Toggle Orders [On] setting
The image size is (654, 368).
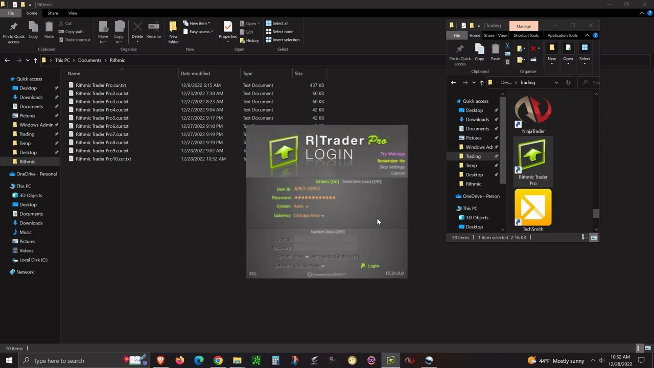coord(327,181)
